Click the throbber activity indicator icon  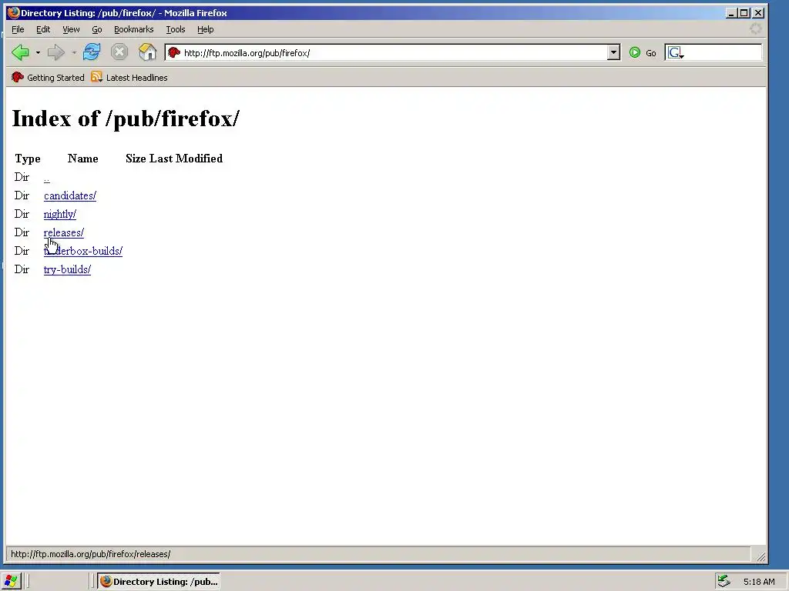pyautogui.click(x=755, y=28)
